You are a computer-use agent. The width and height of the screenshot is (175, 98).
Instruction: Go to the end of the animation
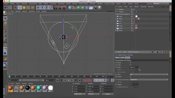tap(80, 80)
